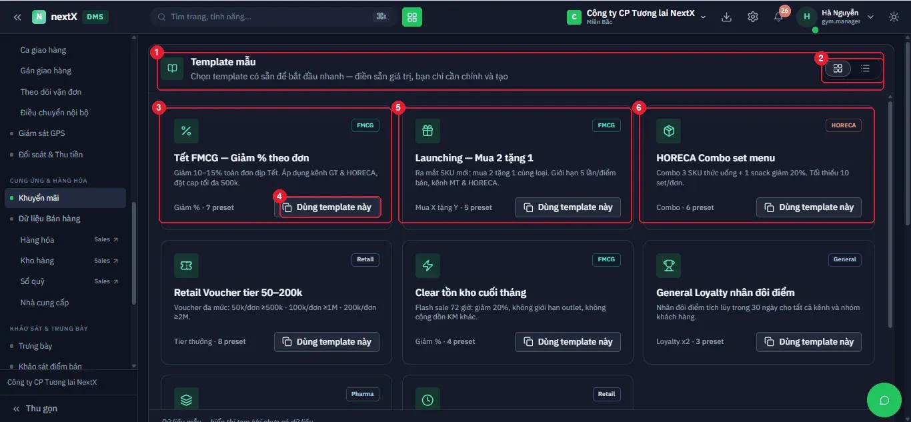Collapse sidebar with double-chevron icon at top

coord(17,17)
